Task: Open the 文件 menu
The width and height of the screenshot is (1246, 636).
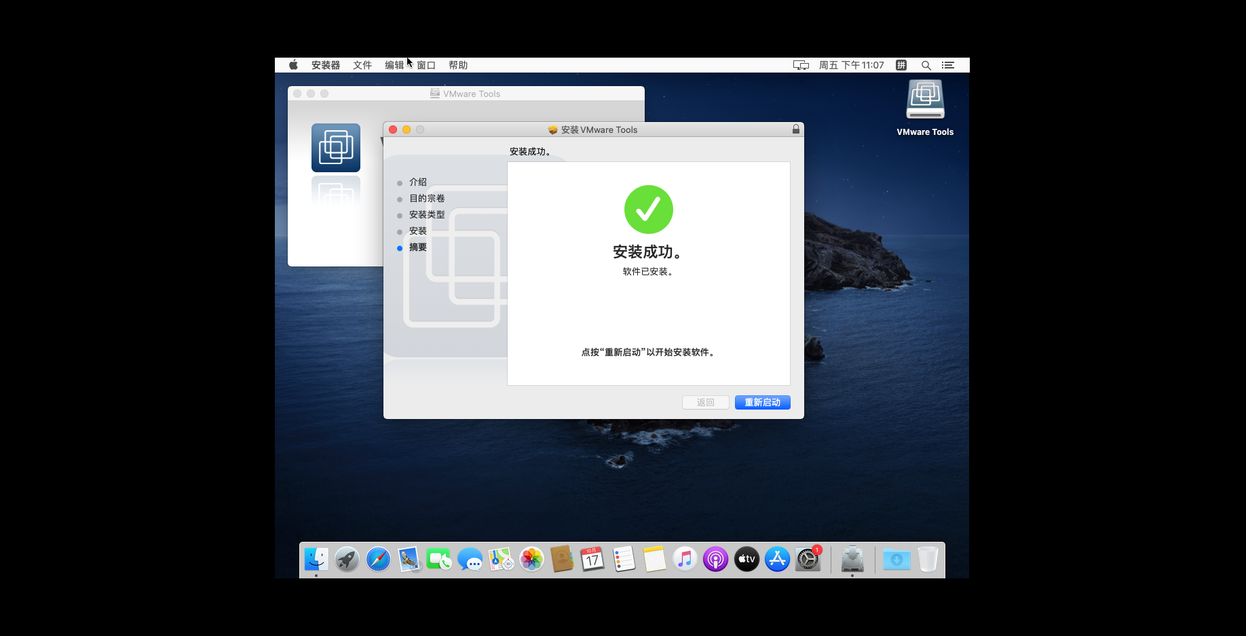Action: pos(362,65)
